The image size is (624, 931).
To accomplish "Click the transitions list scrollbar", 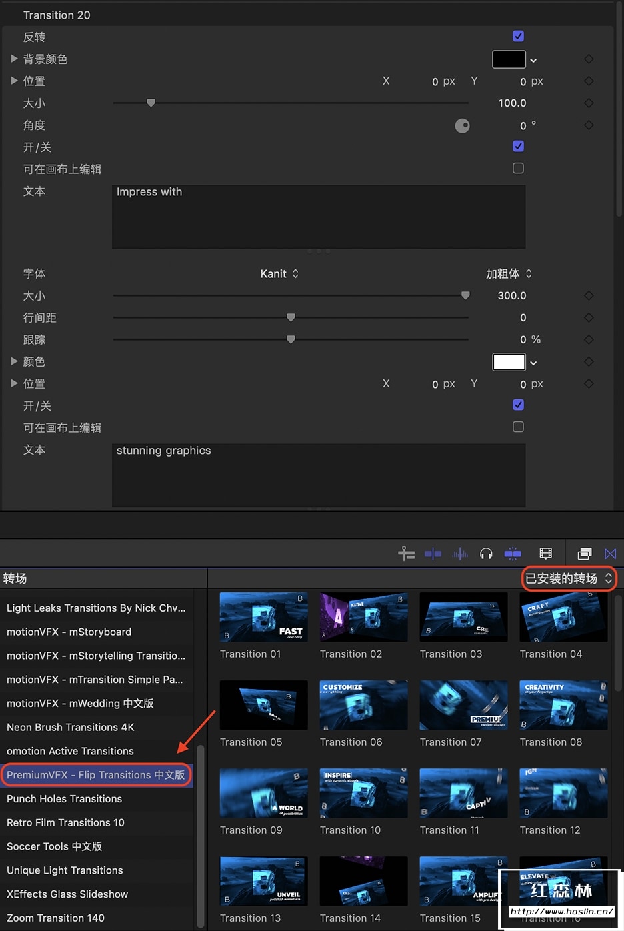I will coord(201,836).
